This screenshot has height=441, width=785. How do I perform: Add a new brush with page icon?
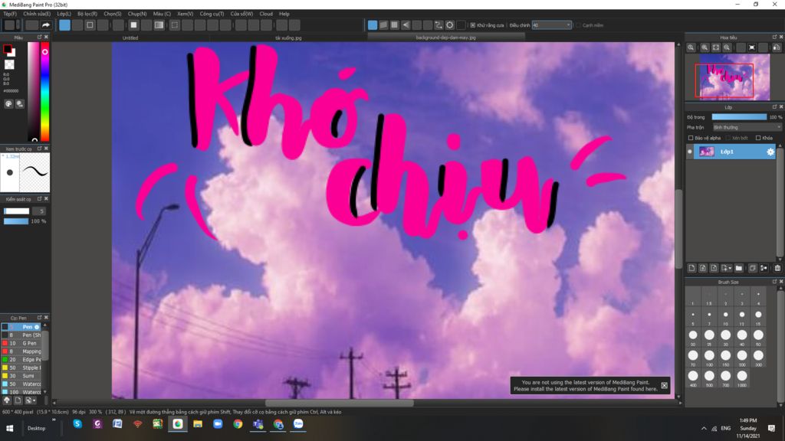click(x=18, y=400)
